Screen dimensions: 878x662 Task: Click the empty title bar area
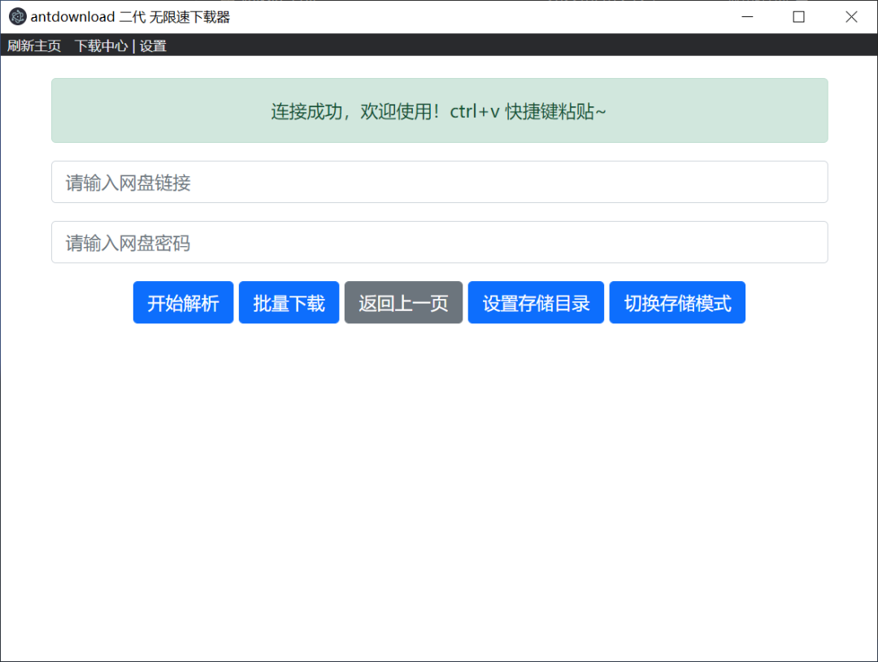click(x=488, y=17)
